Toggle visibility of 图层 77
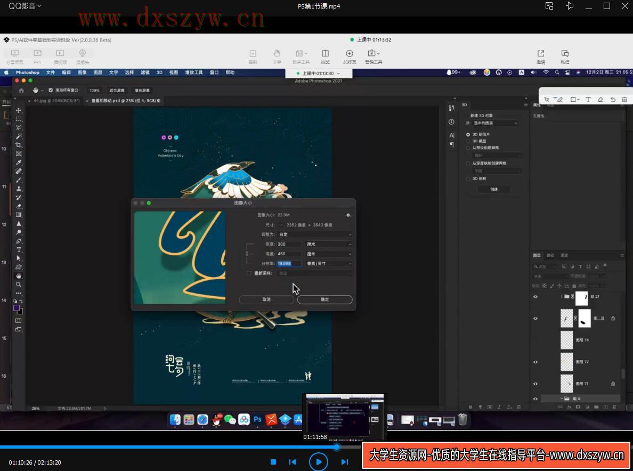 [x=535, y=362]
